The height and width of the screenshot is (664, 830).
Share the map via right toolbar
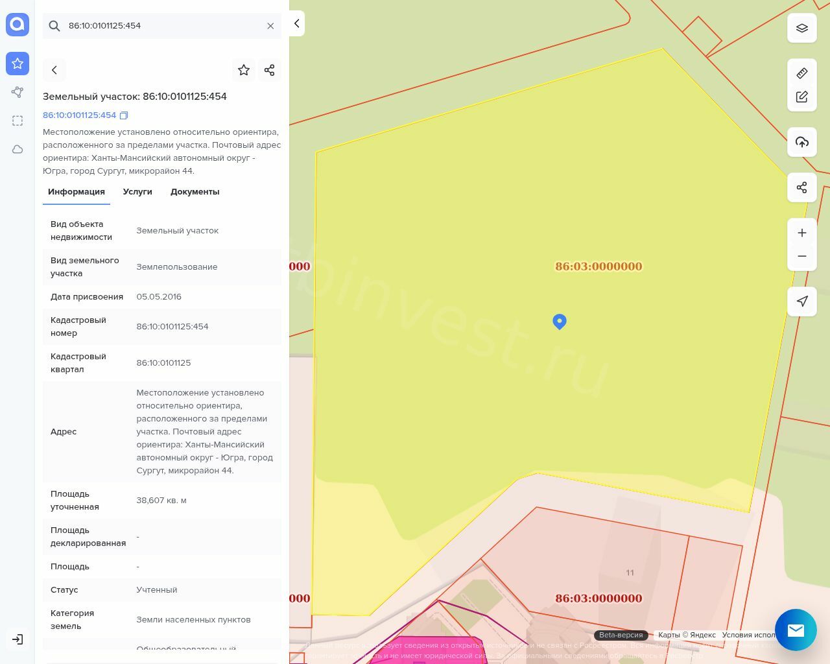pos(802,187)
